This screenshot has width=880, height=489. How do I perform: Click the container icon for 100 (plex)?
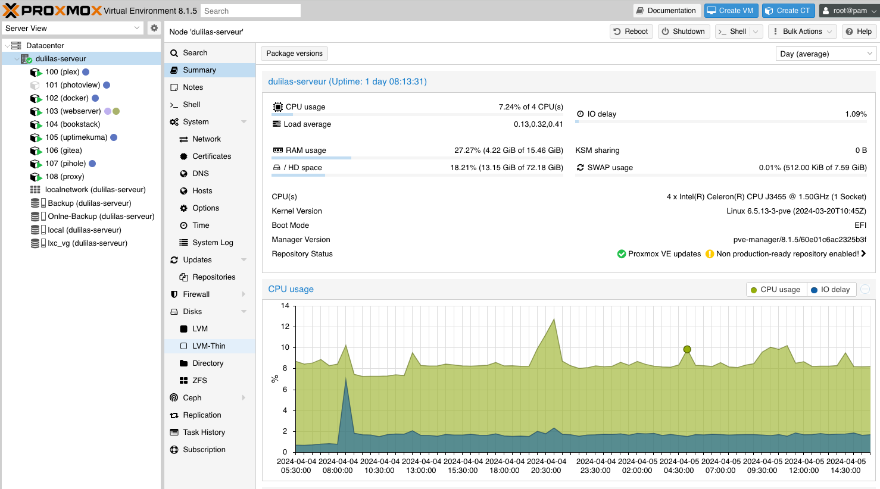pyautogui.click(x=36, y=72)
